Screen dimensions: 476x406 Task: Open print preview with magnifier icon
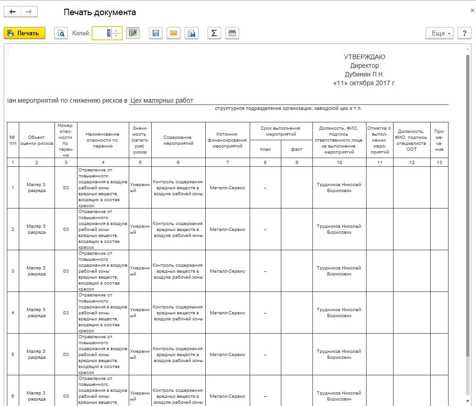[x=61, y=33]
